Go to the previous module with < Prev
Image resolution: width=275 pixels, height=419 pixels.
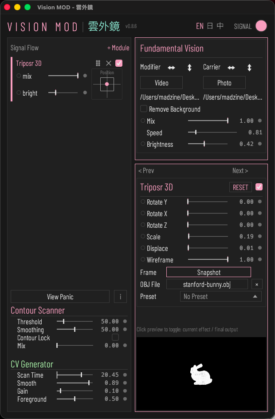(146, 170)
